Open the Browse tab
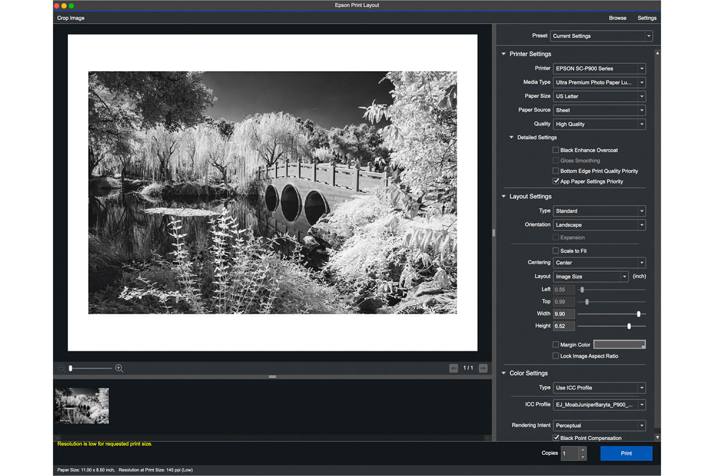Viewport: 714px width, 476px height. point(618,18)
